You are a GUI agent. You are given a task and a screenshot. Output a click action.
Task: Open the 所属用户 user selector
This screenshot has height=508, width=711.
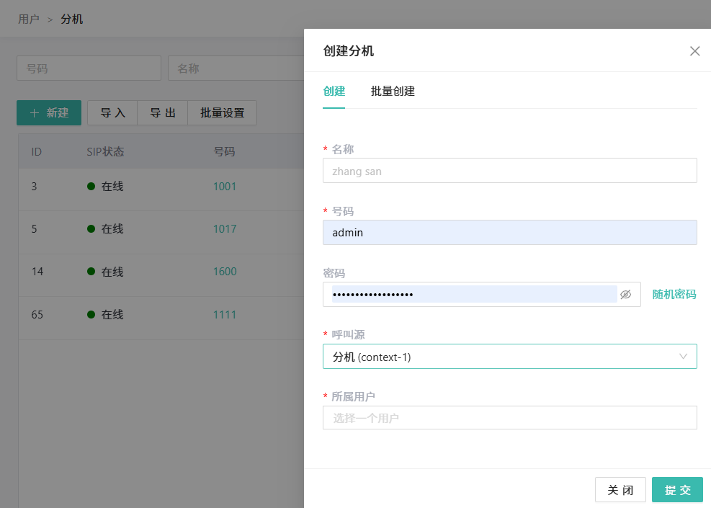[x=509, y=418]
